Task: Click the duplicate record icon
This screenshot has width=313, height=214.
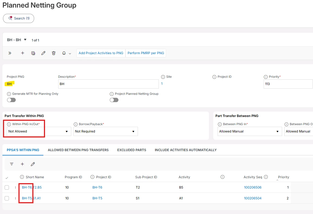Action: coord(33,53)
